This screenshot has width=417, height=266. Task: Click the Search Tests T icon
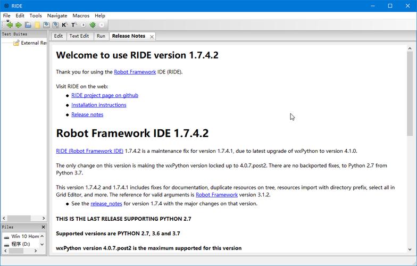pyautogui.click(x=74, y=25)
